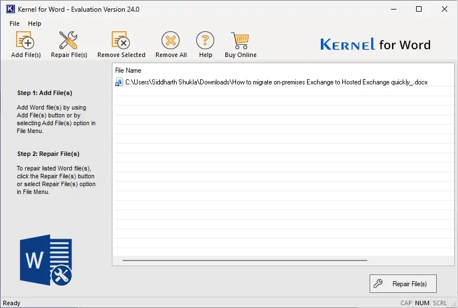458x308 pixels.
Task: Click the window resize grip in status bar corner
Action: pos(454,304)
